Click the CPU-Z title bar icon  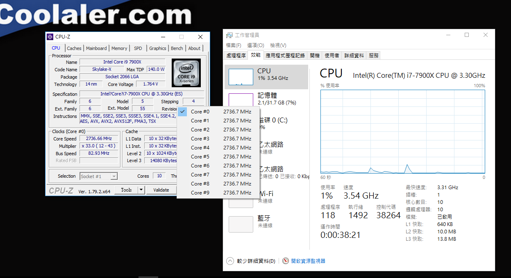click(50, 37)
